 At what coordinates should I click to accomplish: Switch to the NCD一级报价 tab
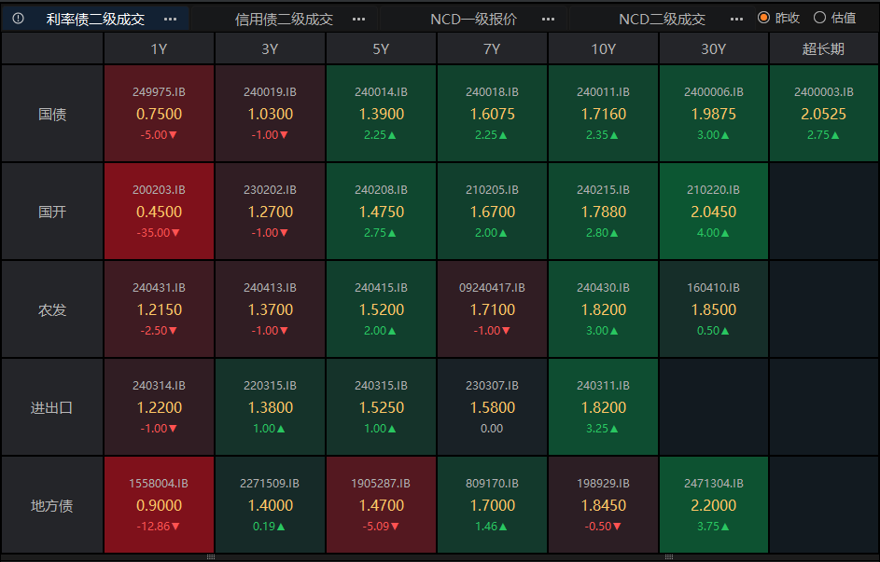tap(473, 19)
